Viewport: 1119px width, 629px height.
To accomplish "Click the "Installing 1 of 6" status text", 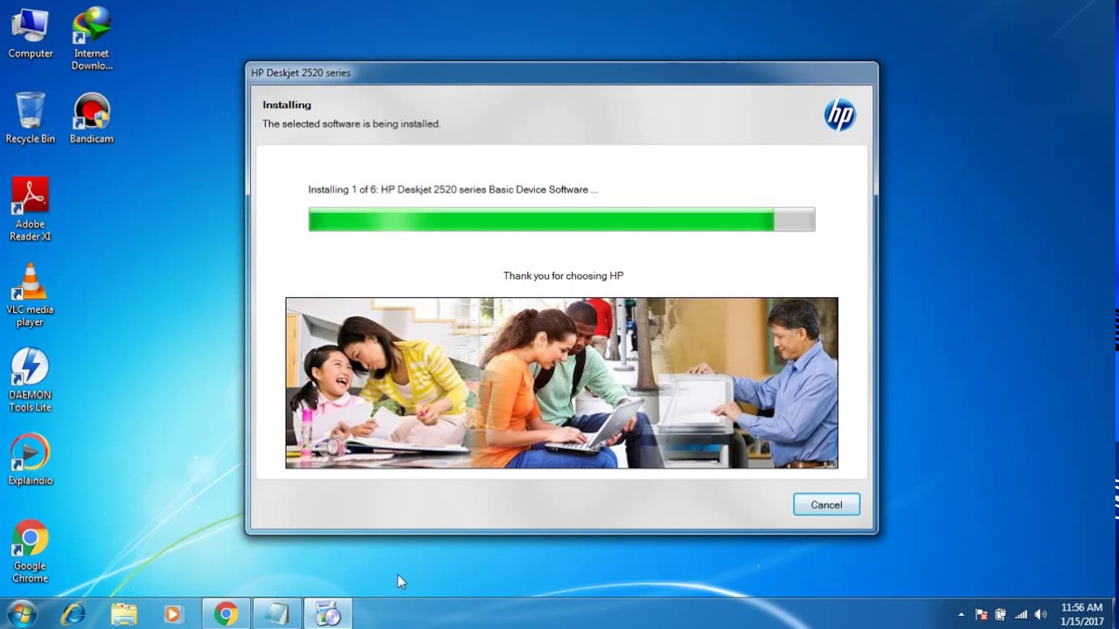I will pyautogui.click(x=453, y=190).
